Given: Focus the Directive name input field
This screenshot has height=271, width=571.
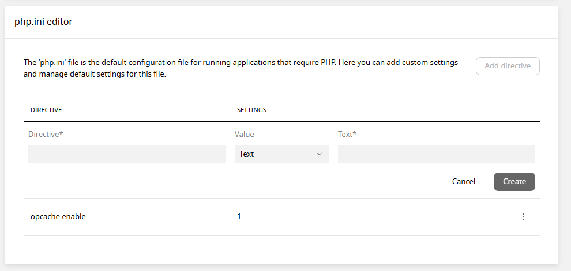Looking at the screenshot, I should coord(126,154).
